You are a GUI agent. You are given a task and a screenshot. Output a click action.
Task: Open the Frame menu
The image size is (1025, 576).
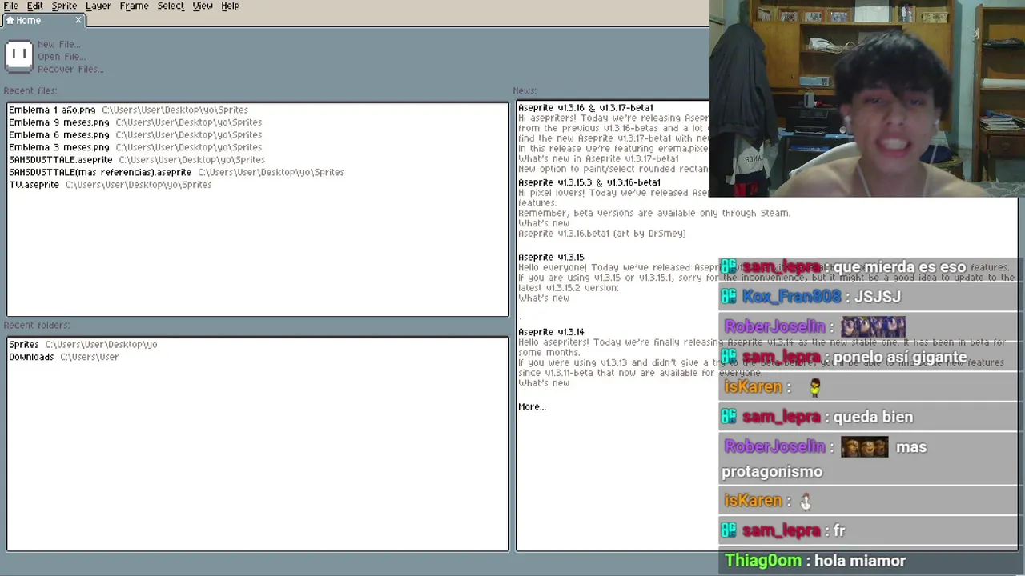click(134, 6)
